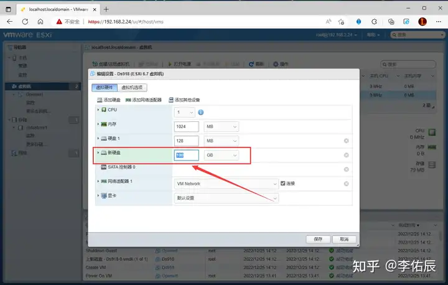Remove 硬盘 1 with its delete icon

pyautogui.click(x=347, y=141)
